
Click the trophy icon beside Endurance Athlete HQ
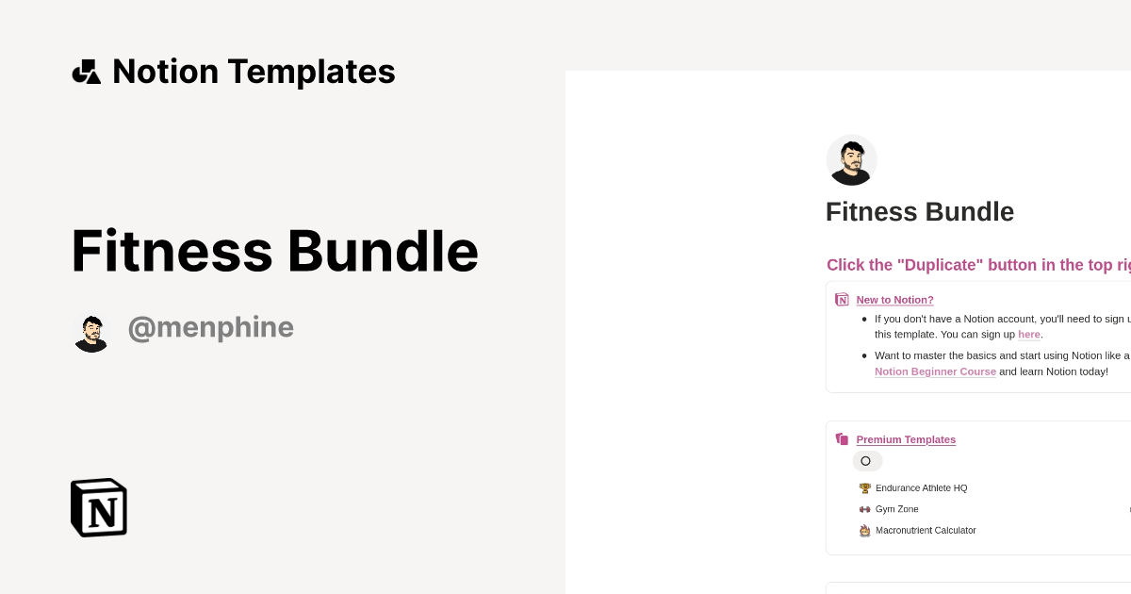(x=864, y=487)
